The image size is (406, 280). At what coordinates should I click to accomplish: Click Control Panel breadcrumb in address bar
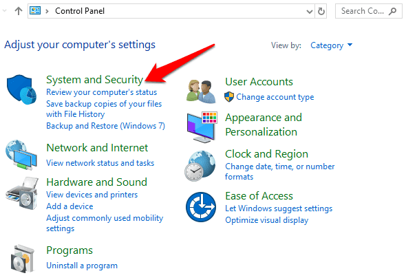[80, 11]
